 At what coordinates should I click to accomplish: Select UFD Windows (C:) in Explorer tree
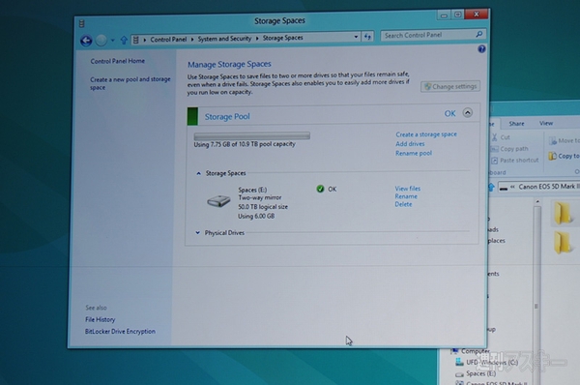[487, 363]
